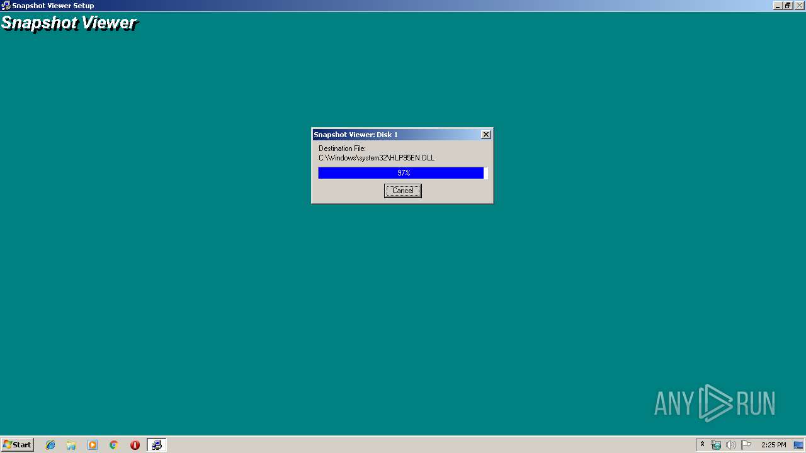Click the 2:25 PM system clock
The width and height of the screenshot is (806, 453).
click(x=773, y=445)
